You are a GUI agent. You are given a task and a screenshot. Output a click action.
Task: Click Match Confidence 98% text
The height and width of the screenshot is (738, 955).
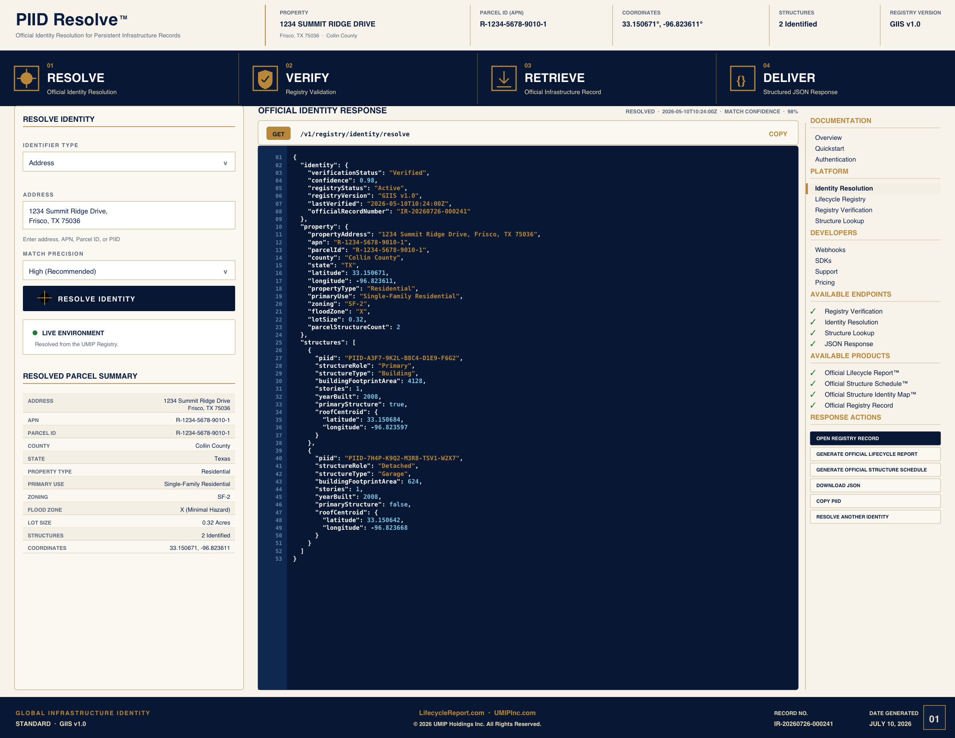coord(761,111)
